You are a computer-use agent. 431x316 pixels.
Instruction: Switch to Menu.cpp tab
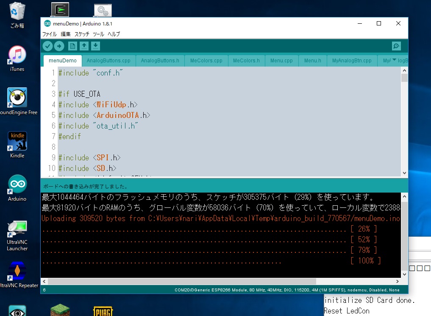tap(281, 61)
